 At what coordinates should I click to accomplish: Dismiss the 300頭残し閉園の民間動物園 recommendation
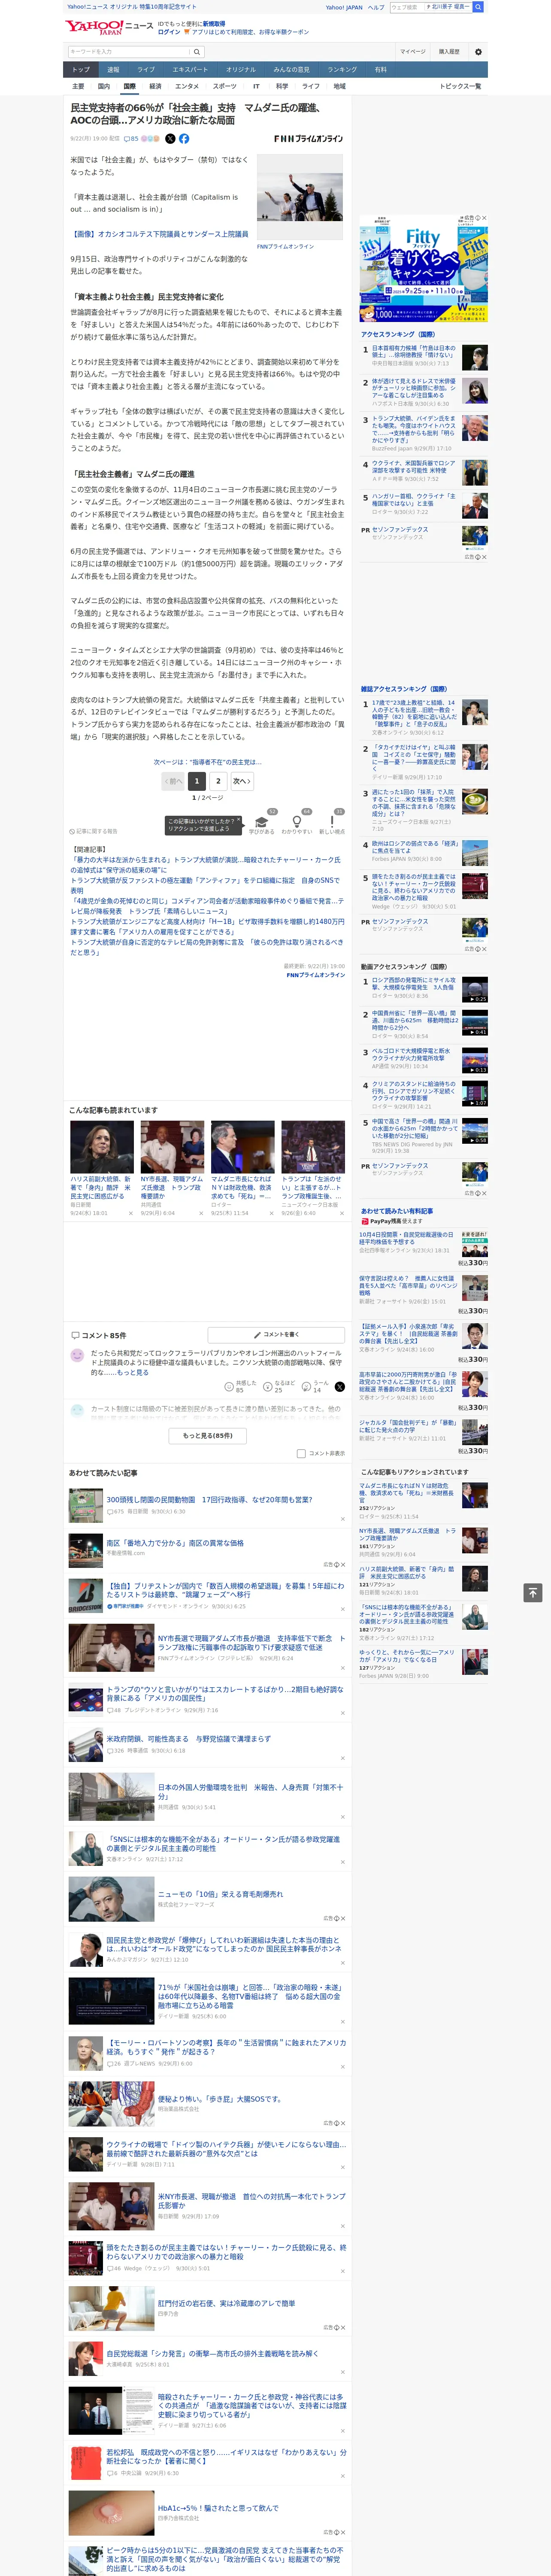[x=343, y=1519]
